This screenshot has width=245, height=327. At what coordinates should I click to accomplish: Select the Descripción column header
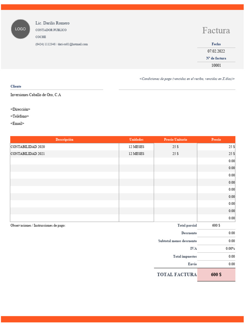64,140
